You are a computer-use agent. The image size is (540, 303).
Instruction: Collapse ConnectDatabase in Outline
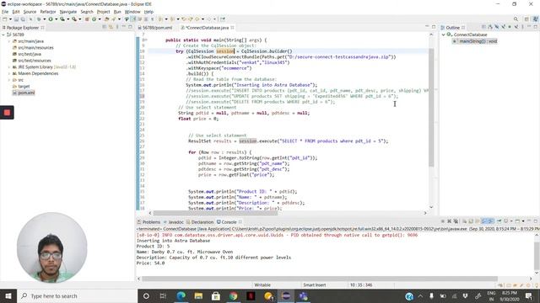(444, 35)
